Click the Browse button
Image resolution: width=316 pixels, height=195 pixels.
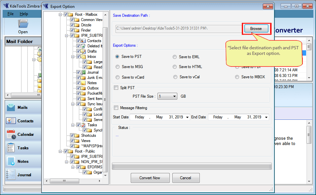click(x=256, y=29)
